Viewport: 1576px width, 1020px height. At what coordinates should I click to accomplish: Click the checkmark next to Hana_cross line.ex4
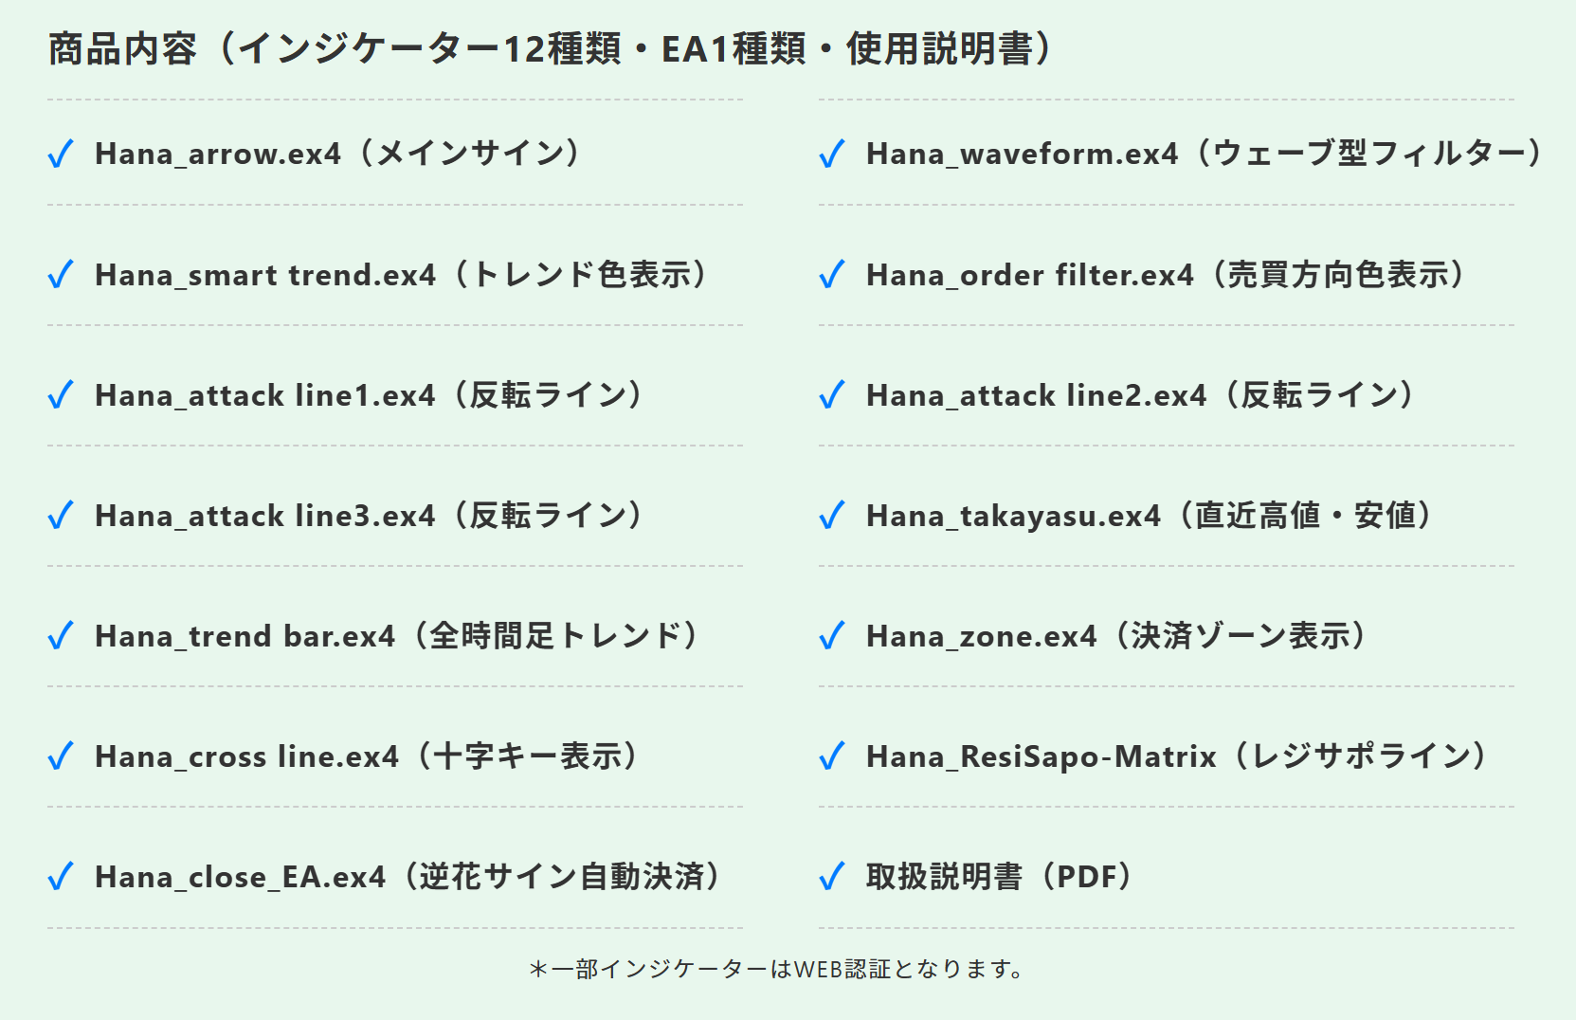pos(61,756)
